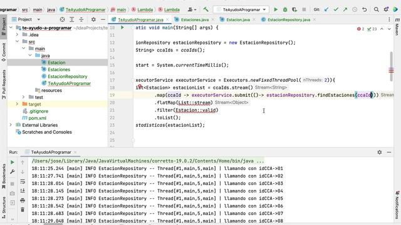Viewport: 401px width, 225px height.
Task: Select .gitignore file in tree
Action: (x=38, y=111)
